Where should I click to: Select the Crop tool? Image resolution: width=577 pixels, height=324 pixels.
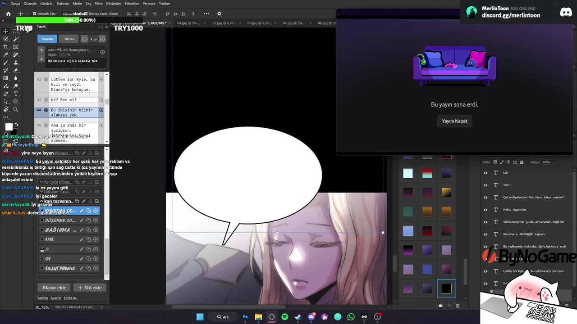click(x=6, y=47)
